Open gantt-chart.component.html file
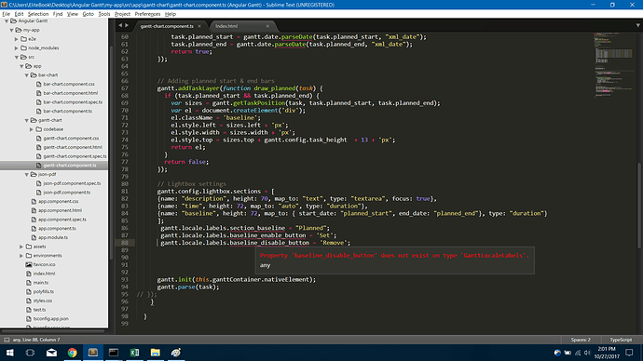This screenshot has height=361, width=643. 73,147
